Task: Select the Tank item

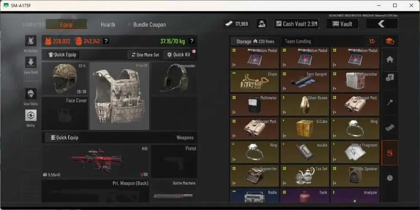Action: (305, 196)
